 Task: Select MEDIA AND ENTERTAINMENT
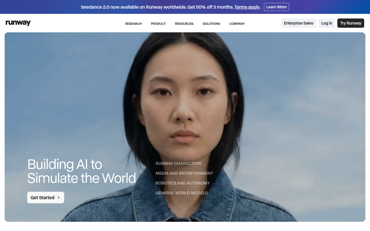[184, 173]
